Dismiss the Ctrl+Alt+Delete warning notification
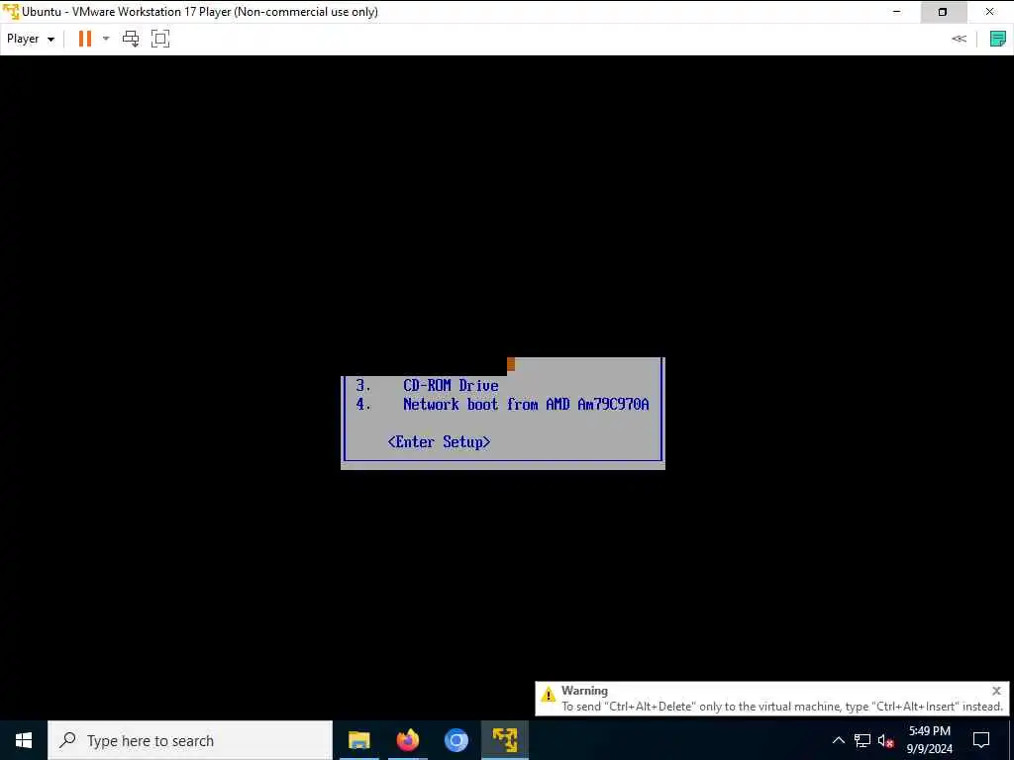Image resolution: width=1014 pixels, height=760 pixels. pyautogui.click(x=996, y=691)
